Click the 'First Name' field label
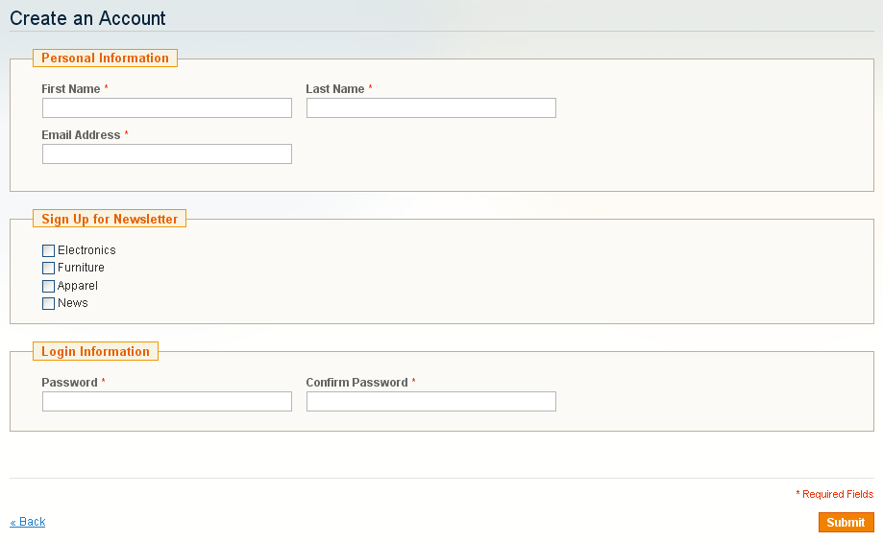 click(x=71, y=89)
